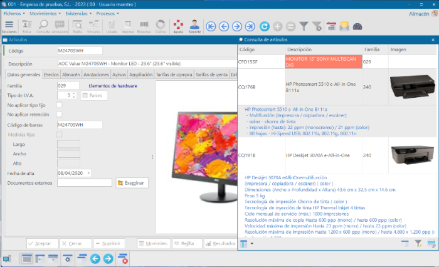Click bottom bar blue left arrow

click(x=95, y=259)
